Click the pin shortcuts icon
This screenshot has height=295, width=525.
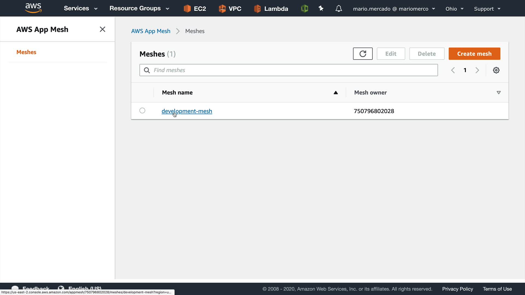(x=321, y=9)
